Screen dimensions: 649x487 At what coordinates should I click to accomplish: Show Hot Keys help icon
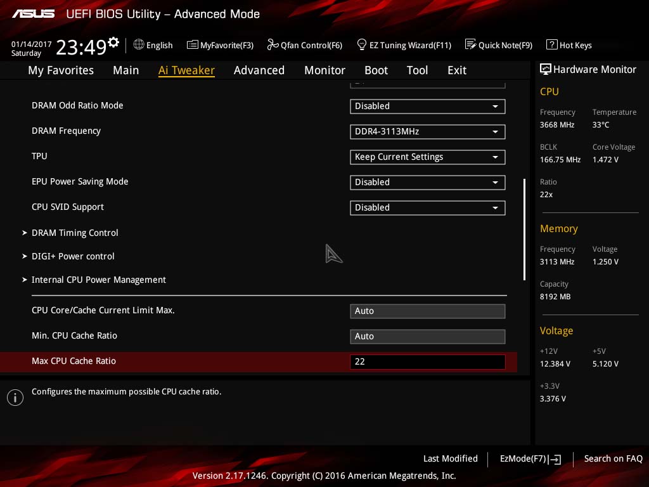click(x=551, y=44)
